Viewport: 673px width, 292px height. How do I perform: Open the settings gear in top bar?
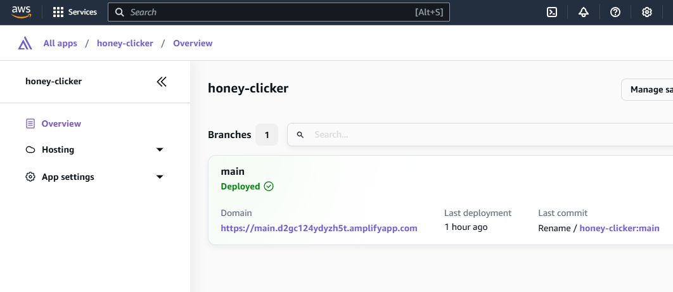647,12
